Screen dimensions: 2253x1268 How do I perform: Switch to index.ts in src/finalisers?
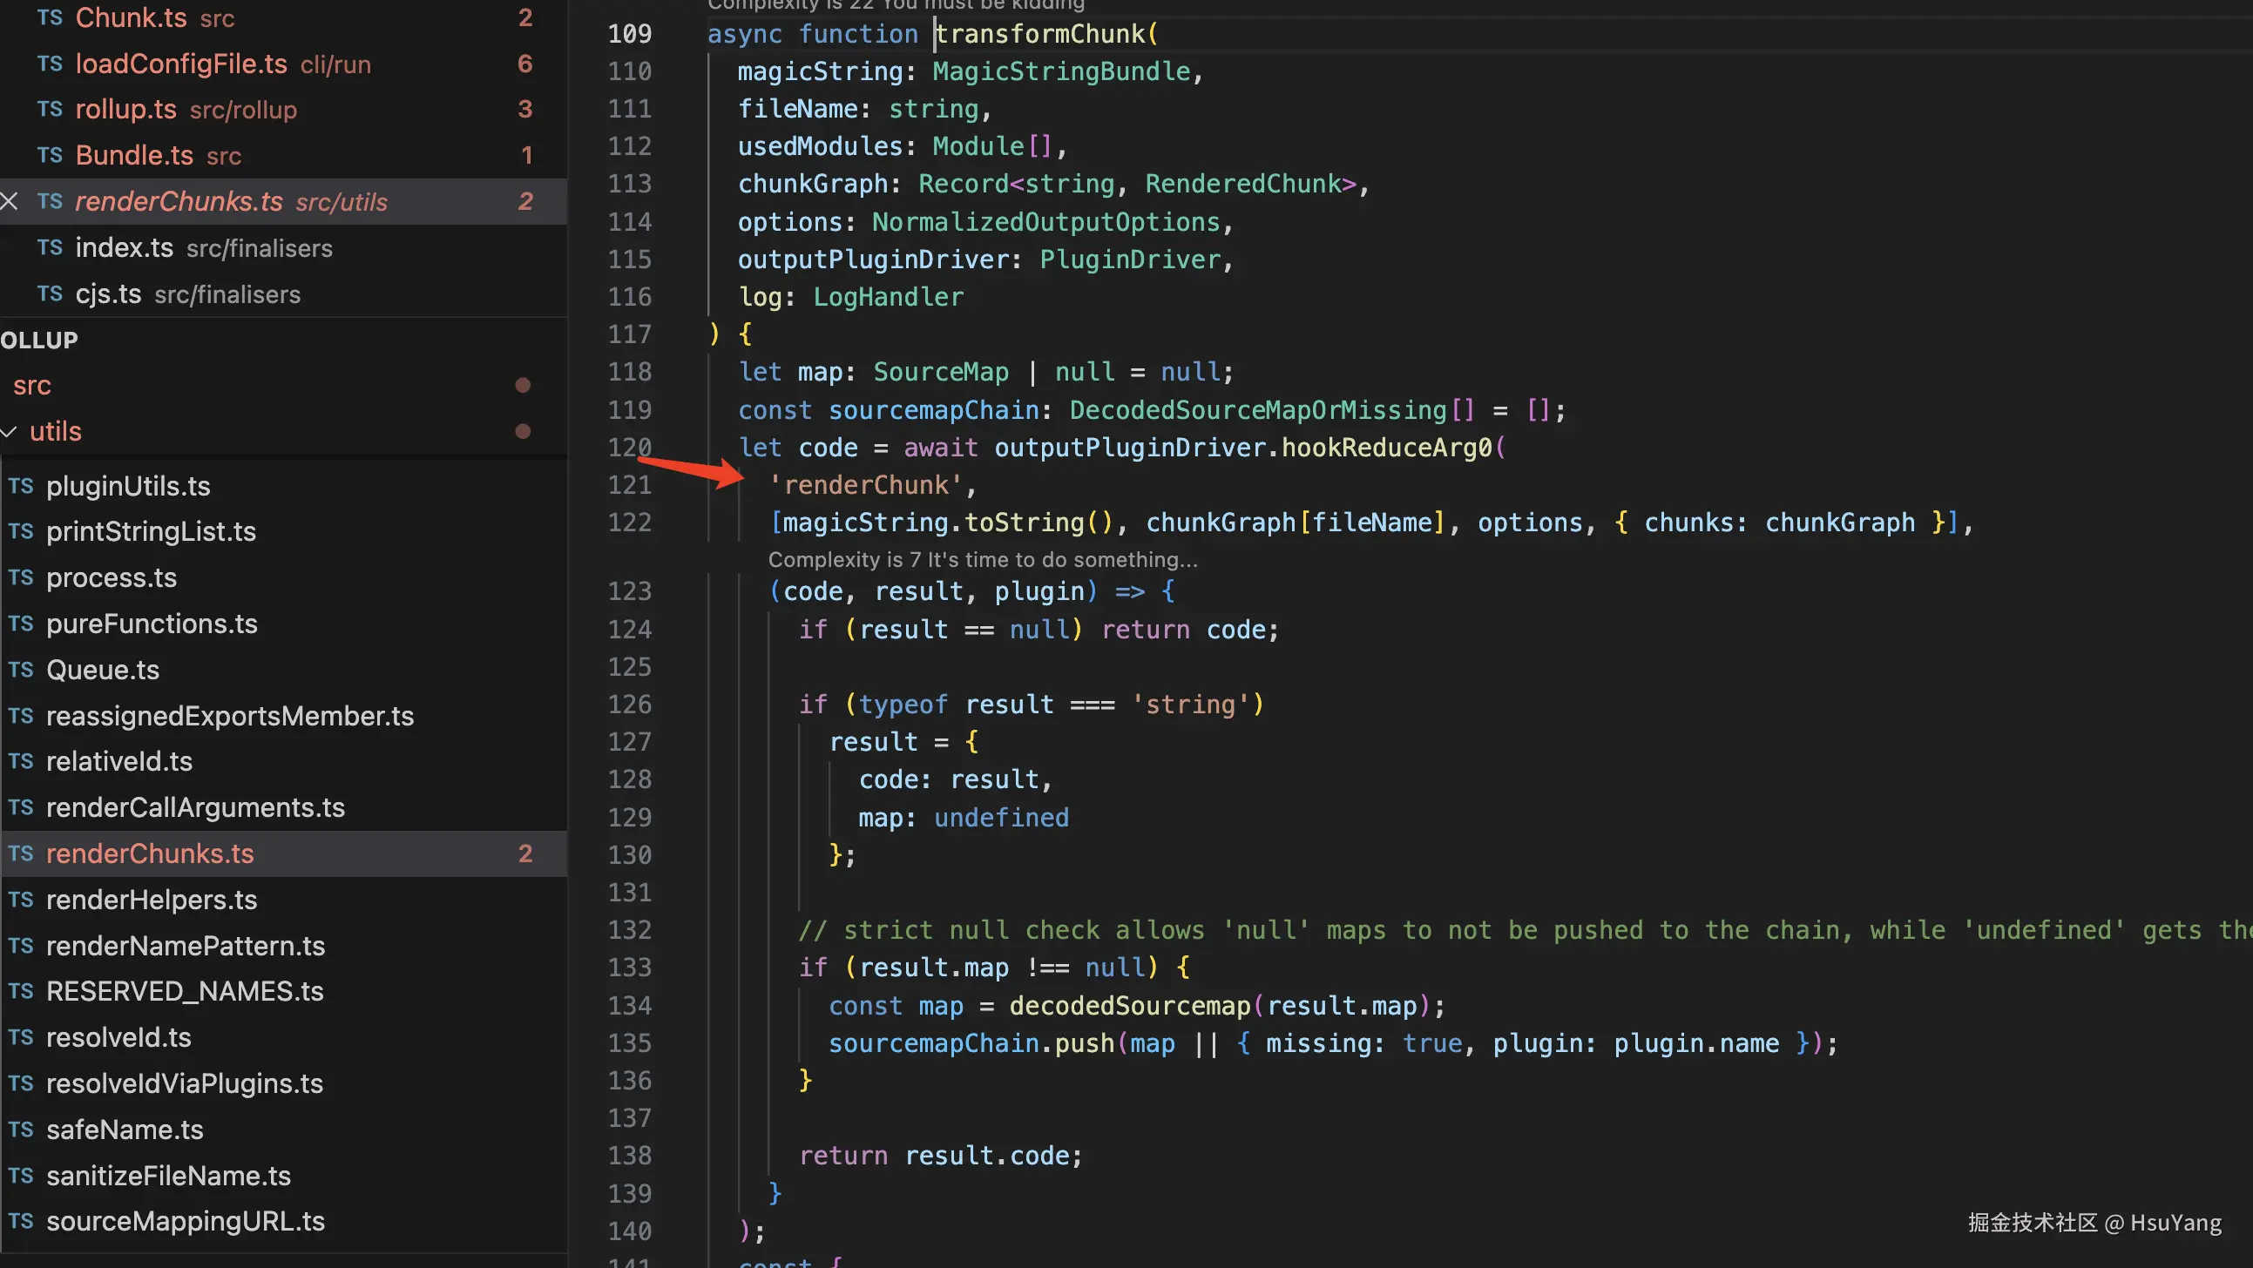pos(125,248)
